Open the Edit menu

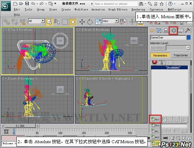tap(17, 9)
